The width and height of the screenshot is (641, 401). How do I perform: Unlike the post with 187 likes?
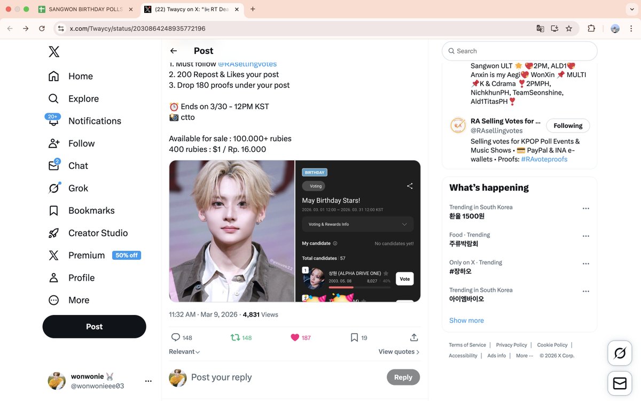coord(300,337)
